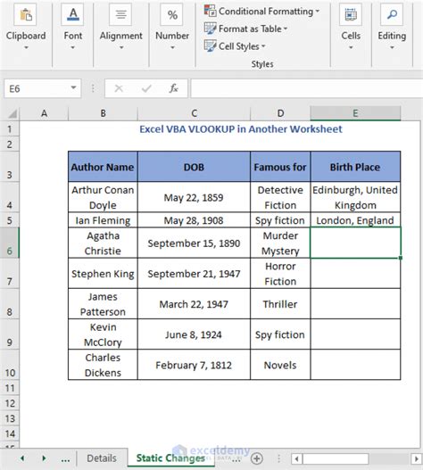Select column B header
423x470 pixels.
click(103, 113)
